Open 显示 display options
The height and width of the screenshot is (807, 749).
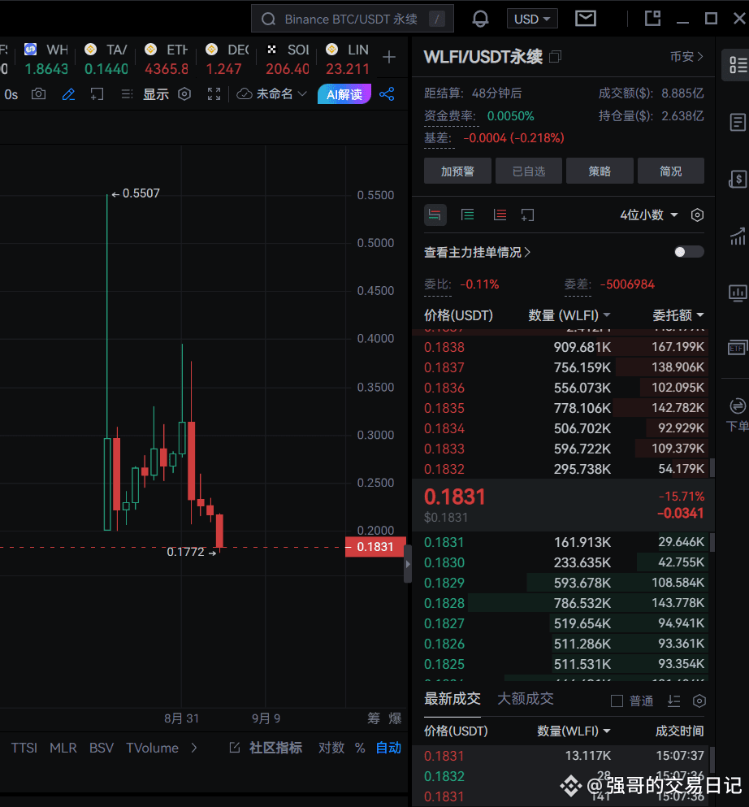[155, 94]
